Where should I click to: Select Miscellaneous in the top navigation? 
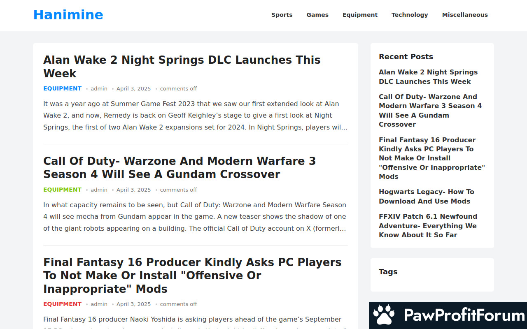(464, 15)
